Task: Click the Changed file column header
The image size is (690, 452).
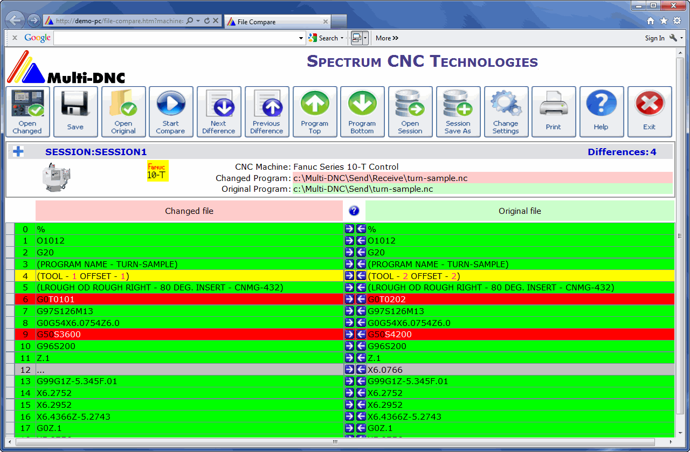Action: [x=189, y=211]
